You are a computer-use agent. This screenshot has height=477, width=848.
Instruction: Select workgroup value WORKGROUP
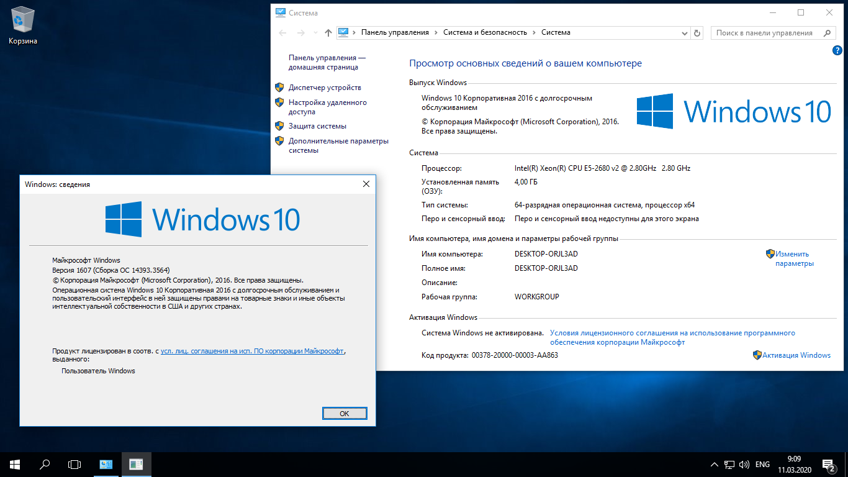pos(537,297)
